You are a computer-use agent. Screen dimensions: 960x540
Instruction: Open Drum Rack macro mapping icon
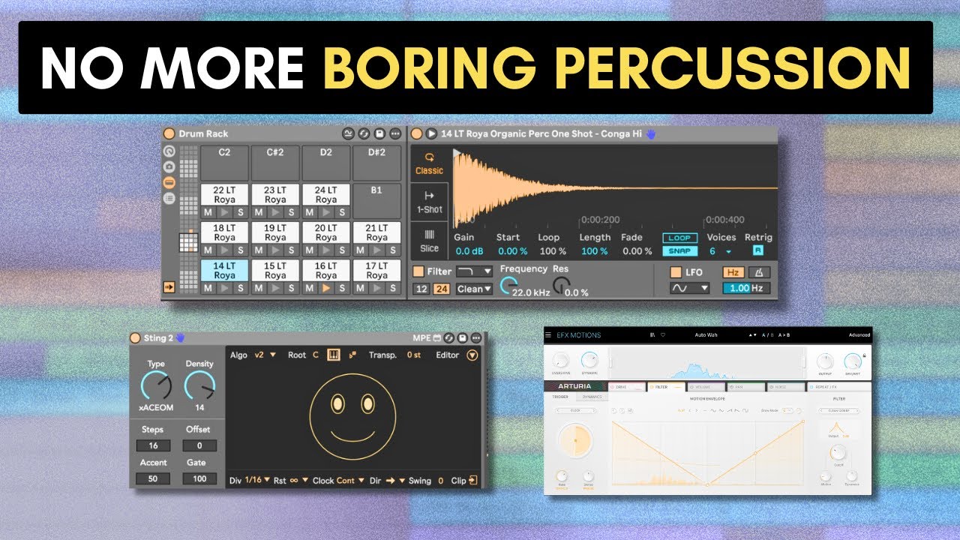[x=348, y=133]
